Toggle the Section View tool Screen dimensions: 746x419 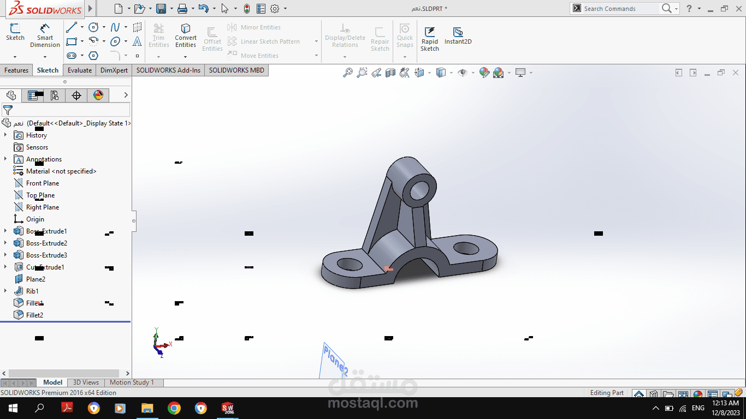(x=390, y=73)
